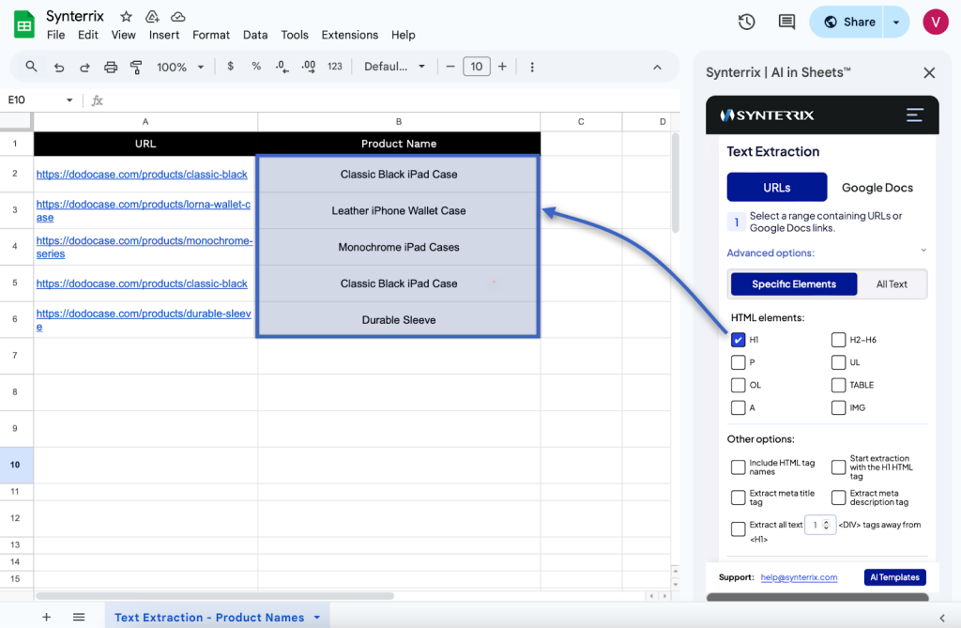Viewport: 961px width, 628px height.
Task: Open the Default font dropdown
Action: [x=394, y=67]
